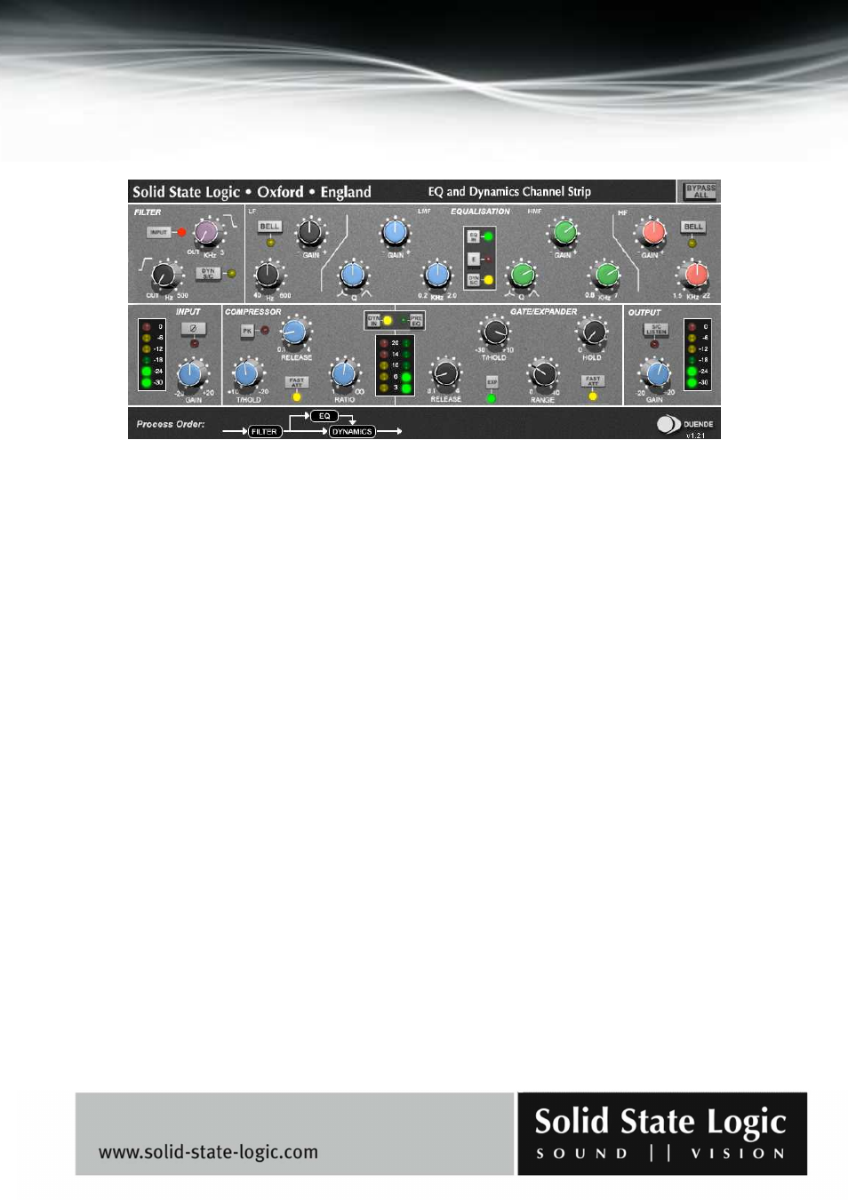The height and width of the screenshot is (1200, 848).
Task: Click the gate/expander RELEASE knob
Action: tap(445, 374)
